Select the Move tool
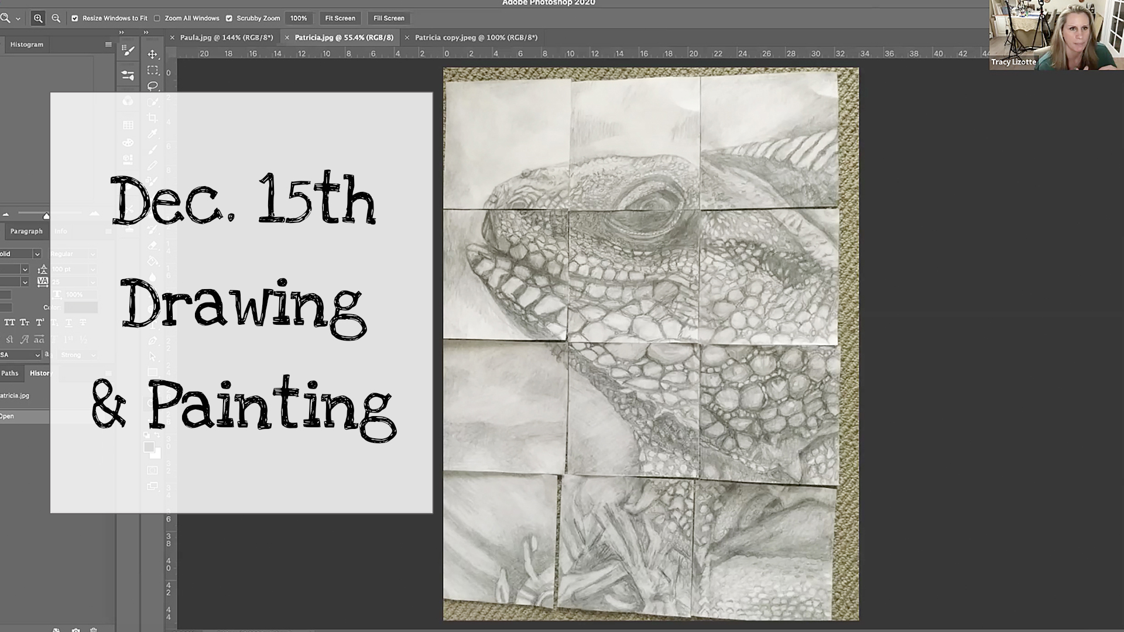 coord(153,54)
